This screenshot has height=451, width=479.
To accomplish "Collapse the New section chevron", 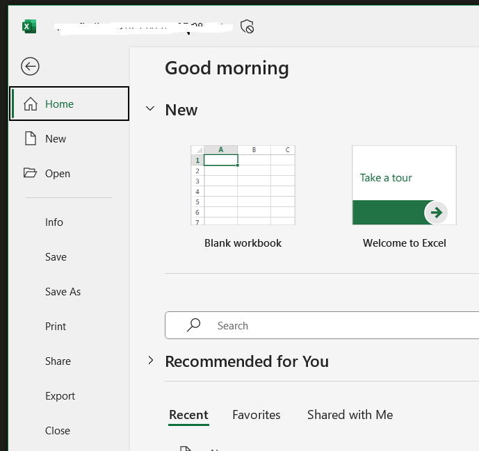I will (x=149, y=109).
